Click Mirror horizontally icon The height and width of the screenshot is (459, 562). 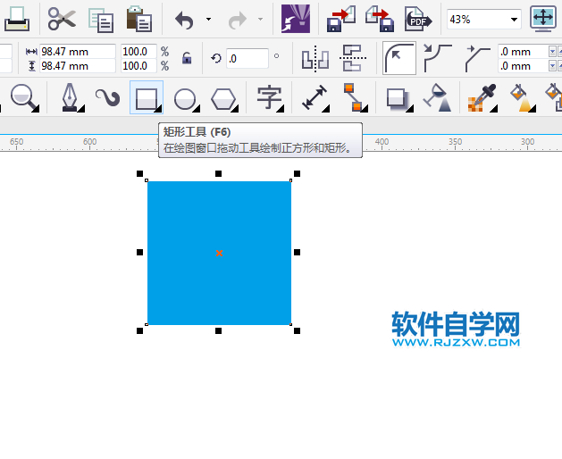(x=315, y=58)
